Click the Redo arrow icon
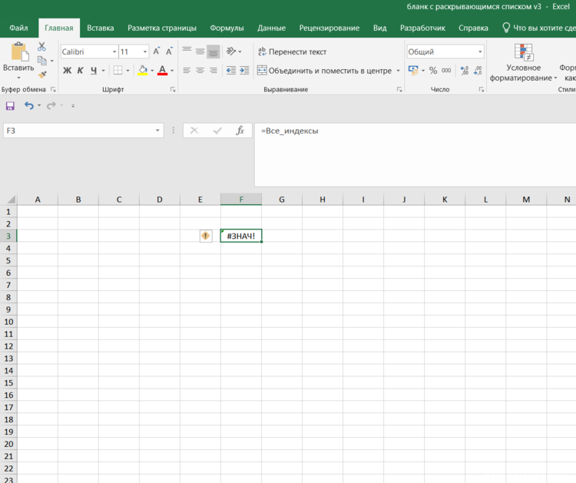576x483 pixels. coord(51,106)
